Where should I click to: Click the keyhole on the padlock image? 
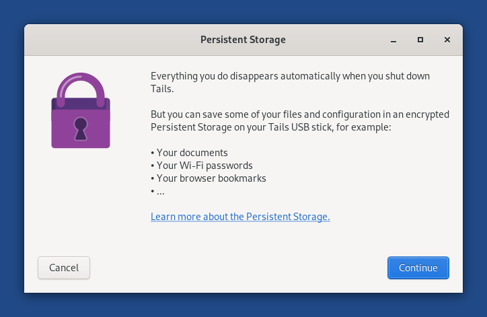click(81, 128)
